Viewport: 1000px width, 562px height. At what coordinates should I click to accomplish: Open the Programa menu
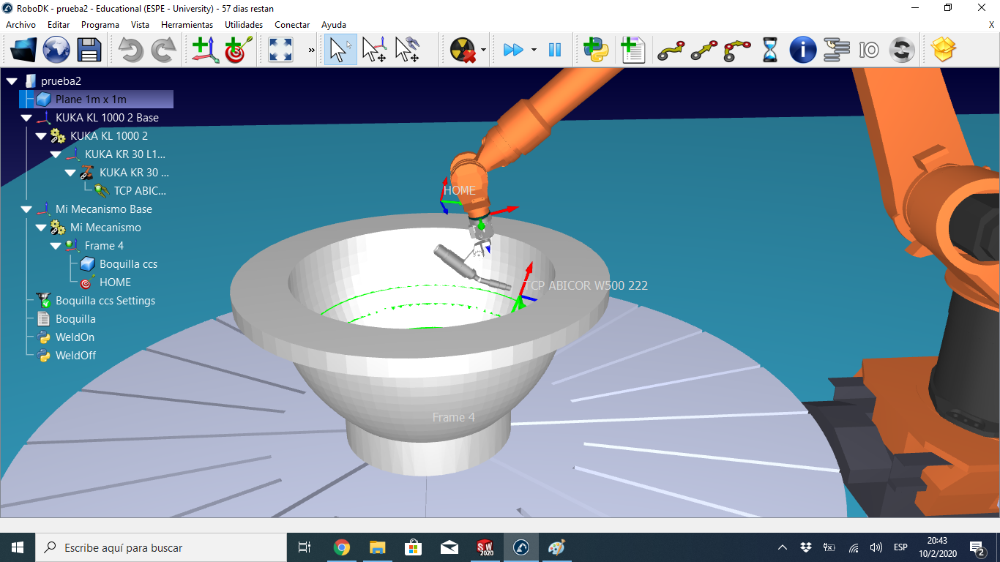pyautogui.click(x=100, y=25)
